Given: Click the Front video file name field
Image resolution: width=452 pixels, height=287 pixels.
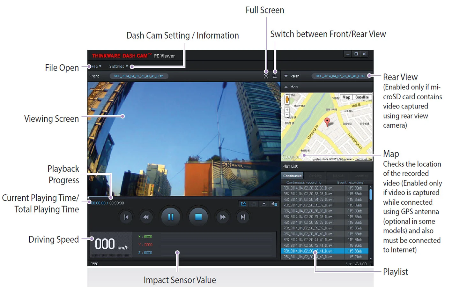Looking at the screenshot, I should tap(139, 76).
